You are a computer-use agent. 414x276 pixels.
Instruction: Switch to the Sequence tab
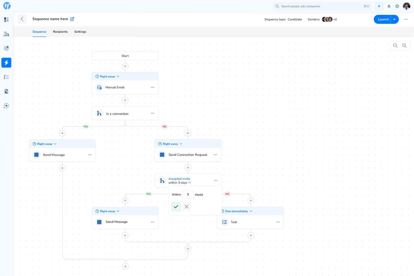tap(39, 32)
